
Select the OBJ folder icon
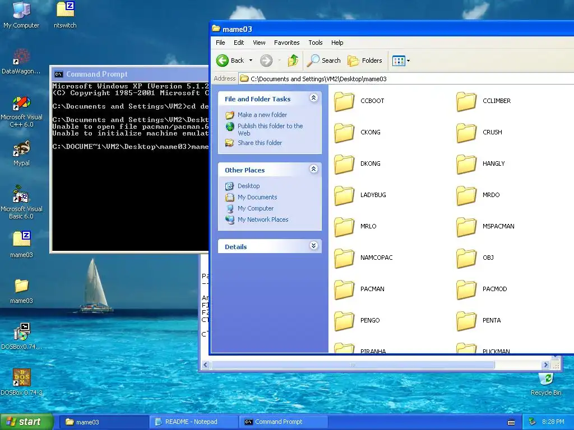(x=466, y=258)
